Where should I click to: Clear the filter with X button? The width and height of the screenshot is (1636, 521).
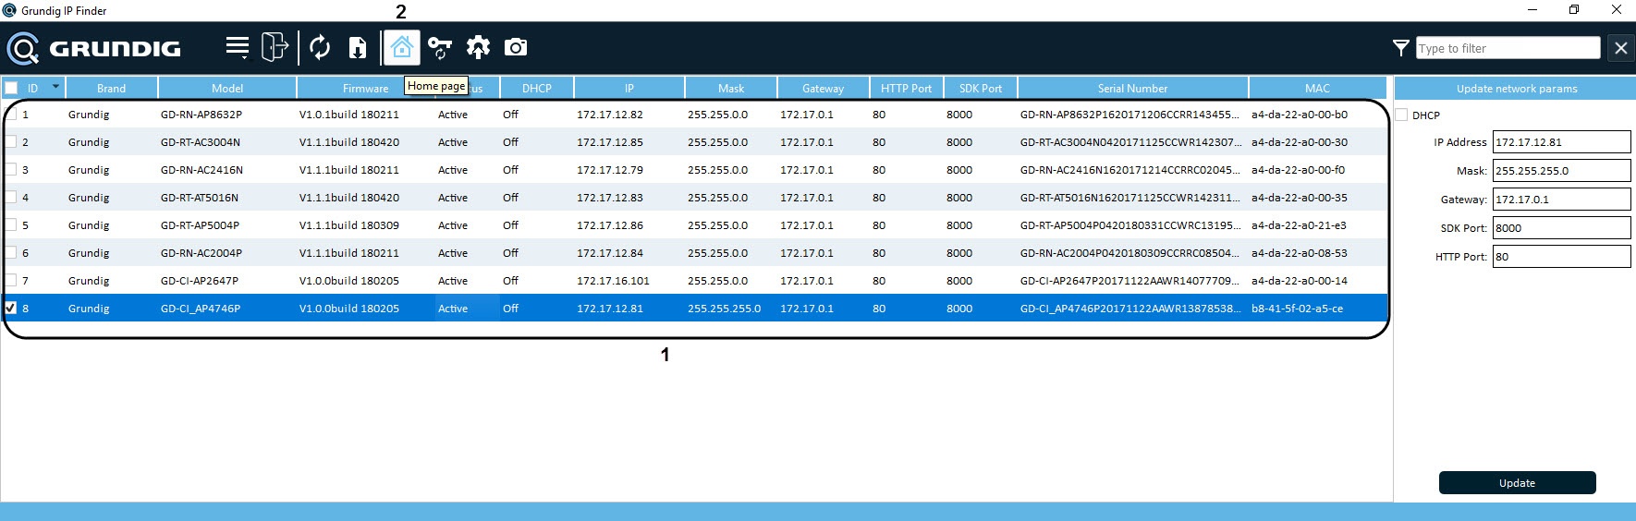[x=1620, y=48]
